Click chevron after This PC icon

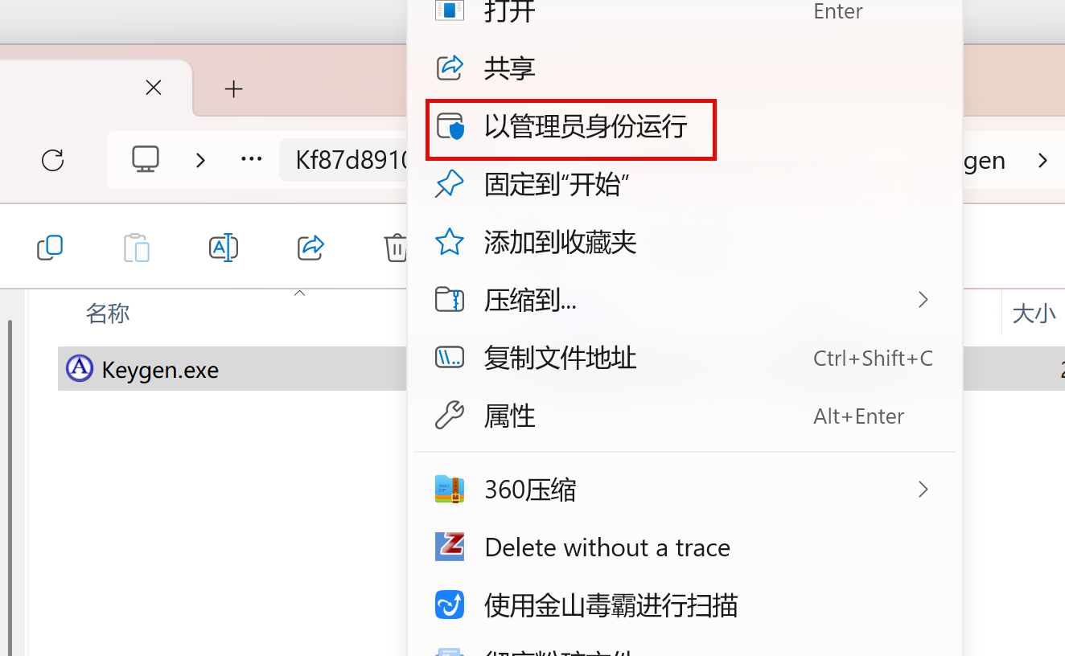pos(200,161)
